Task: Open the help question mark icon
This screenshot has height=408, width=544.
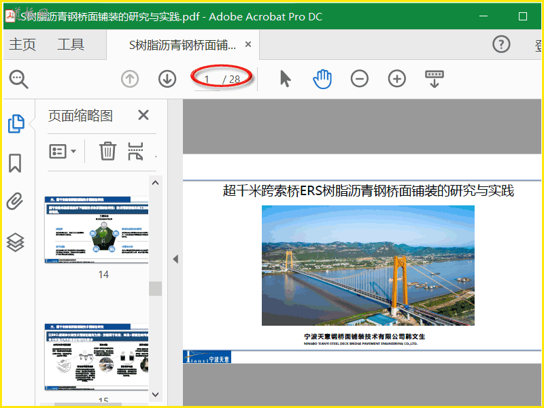Action: 501,44
